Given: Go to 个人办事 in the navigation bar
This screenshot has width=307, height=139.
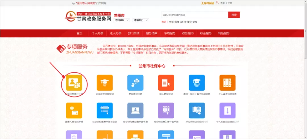Looking at the screenshot, I should [98, 33].
